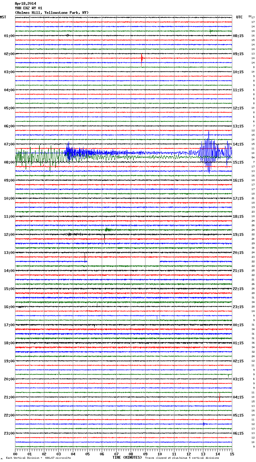The width and height of the screenshot is (256, 462).
Task: Click the 04:00 MST time label
Action: [x=9, y=90]
